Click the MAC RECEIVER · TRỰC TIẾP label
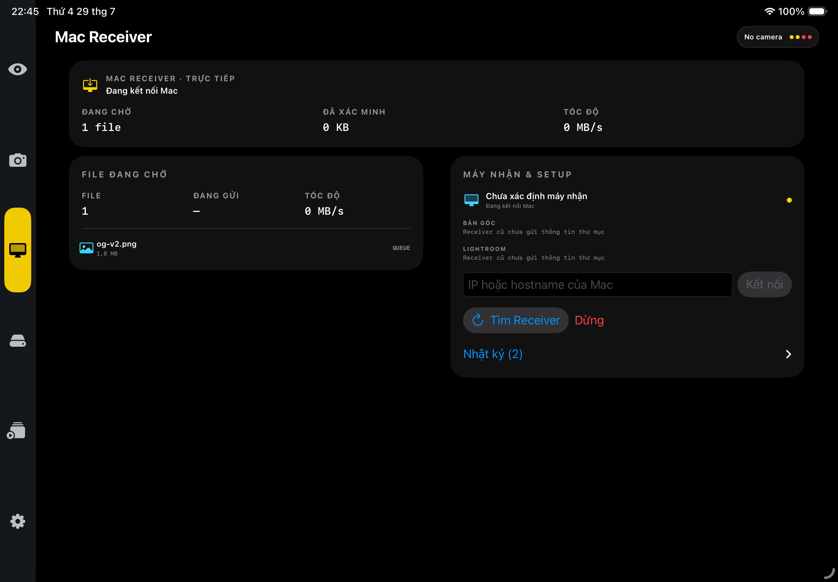Viewport: 838px width, 582px height. coord(170,78)
